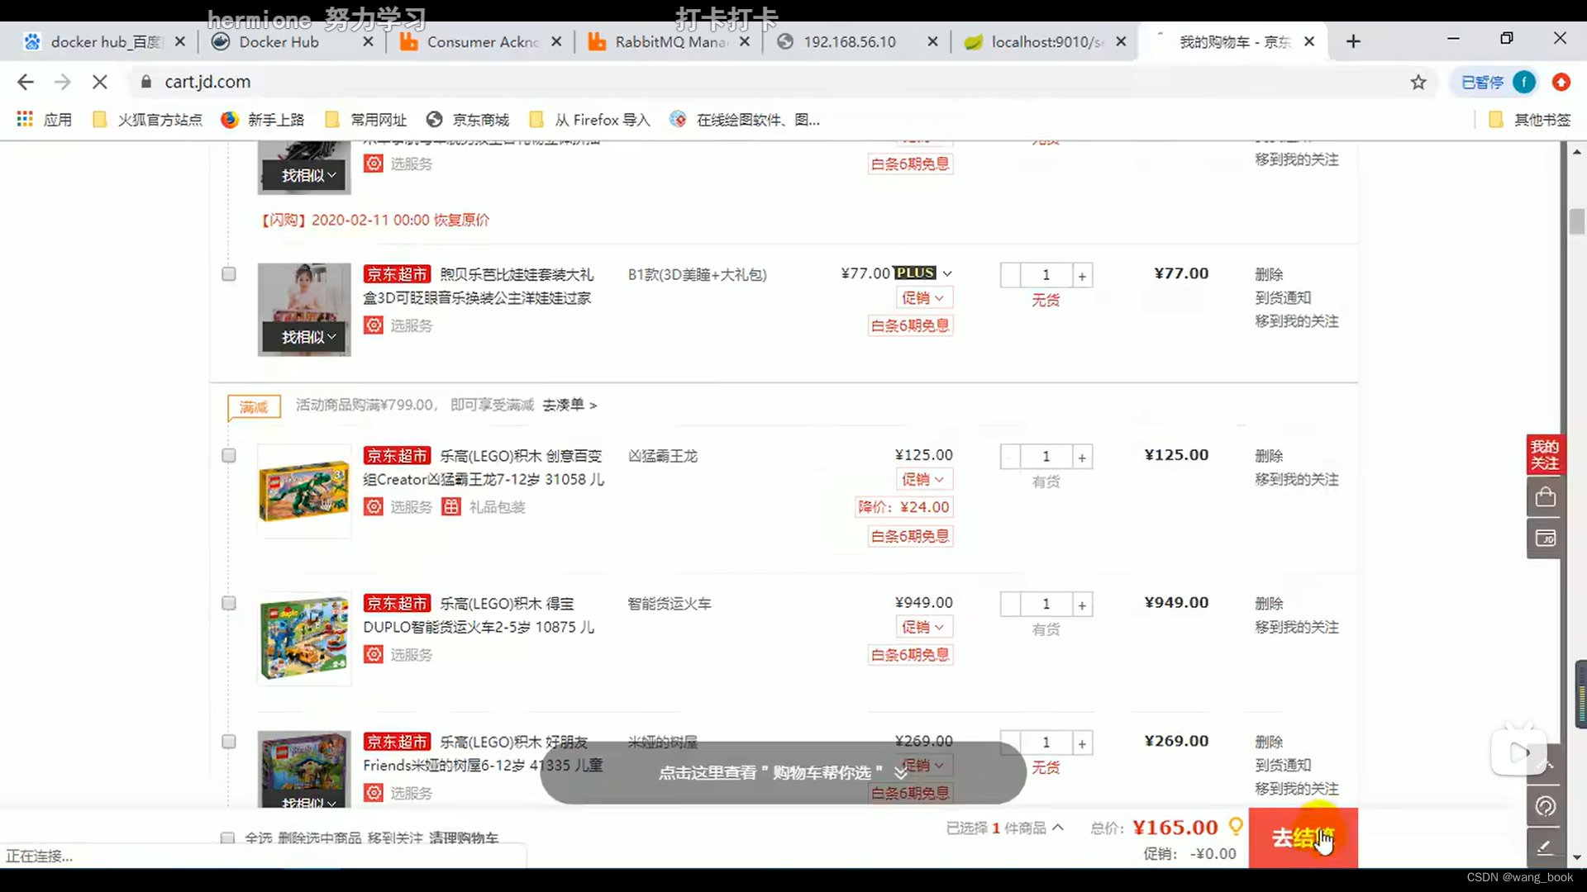Close the RabbitMQ Management tab
Screen dimensions: 1587x892
click(x=745, y=41)
